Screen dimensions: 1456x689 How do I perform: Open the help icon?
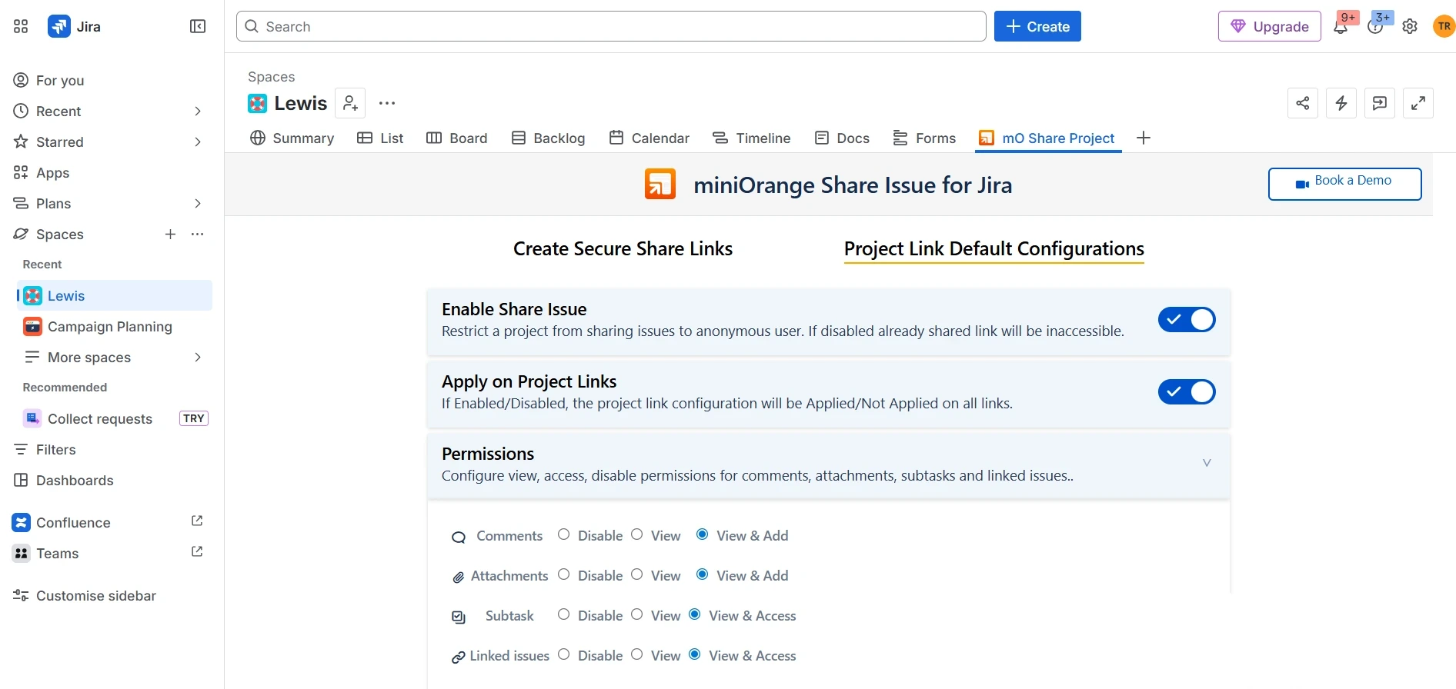pyautogui.click(x=1375, y=27)
